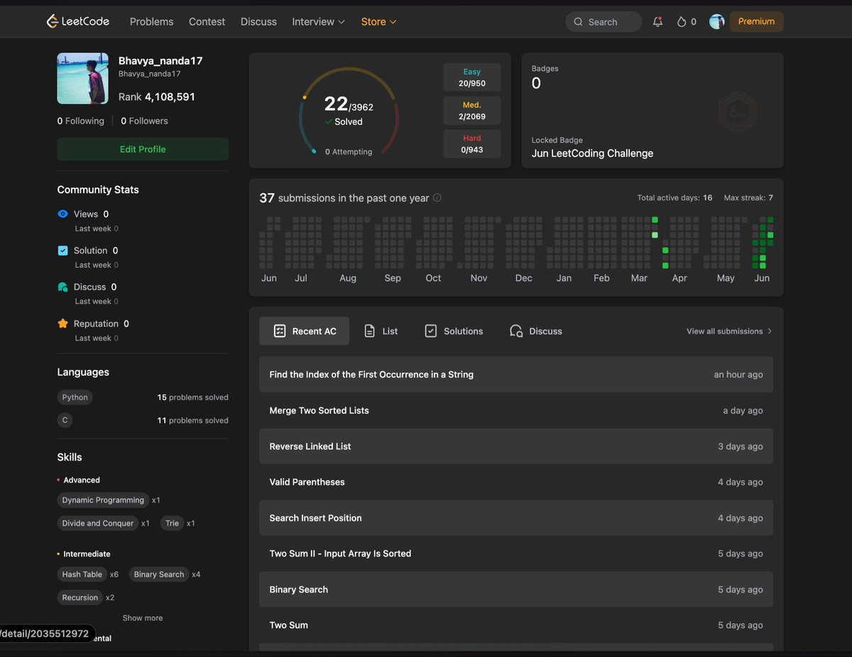Click Jun LeetCoding Challenge badge text

point(592,153)
